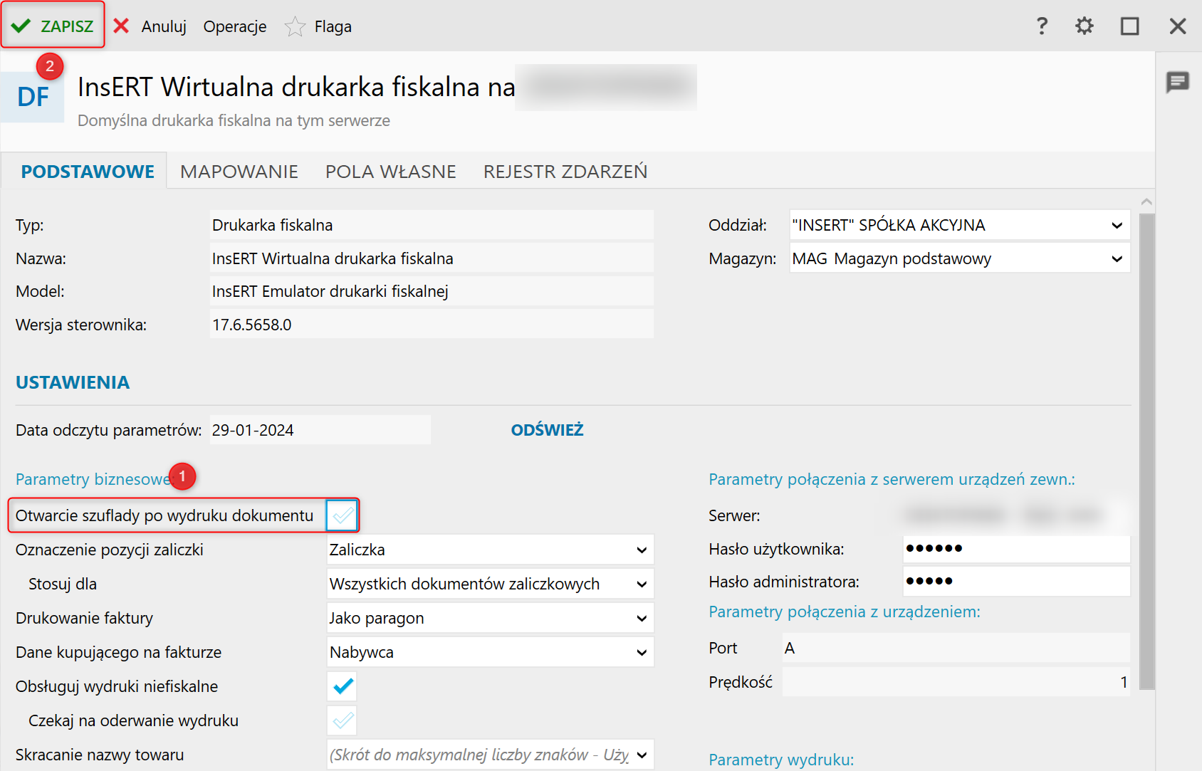Image resolution: width=1202 pixels, height=771 pixels.
Task: Toggle Otwarcie szuflady po wydruku dokumentu checkbox
Action: tap(342, 515)
